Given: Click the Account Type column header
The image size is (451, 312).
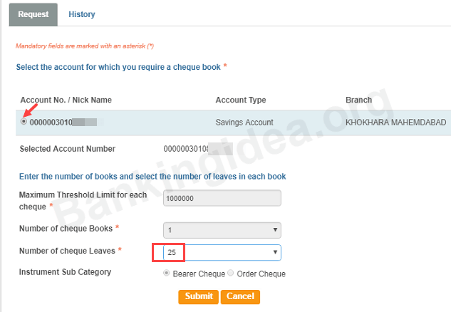Looking at the screenshot, I should point(241,100).
